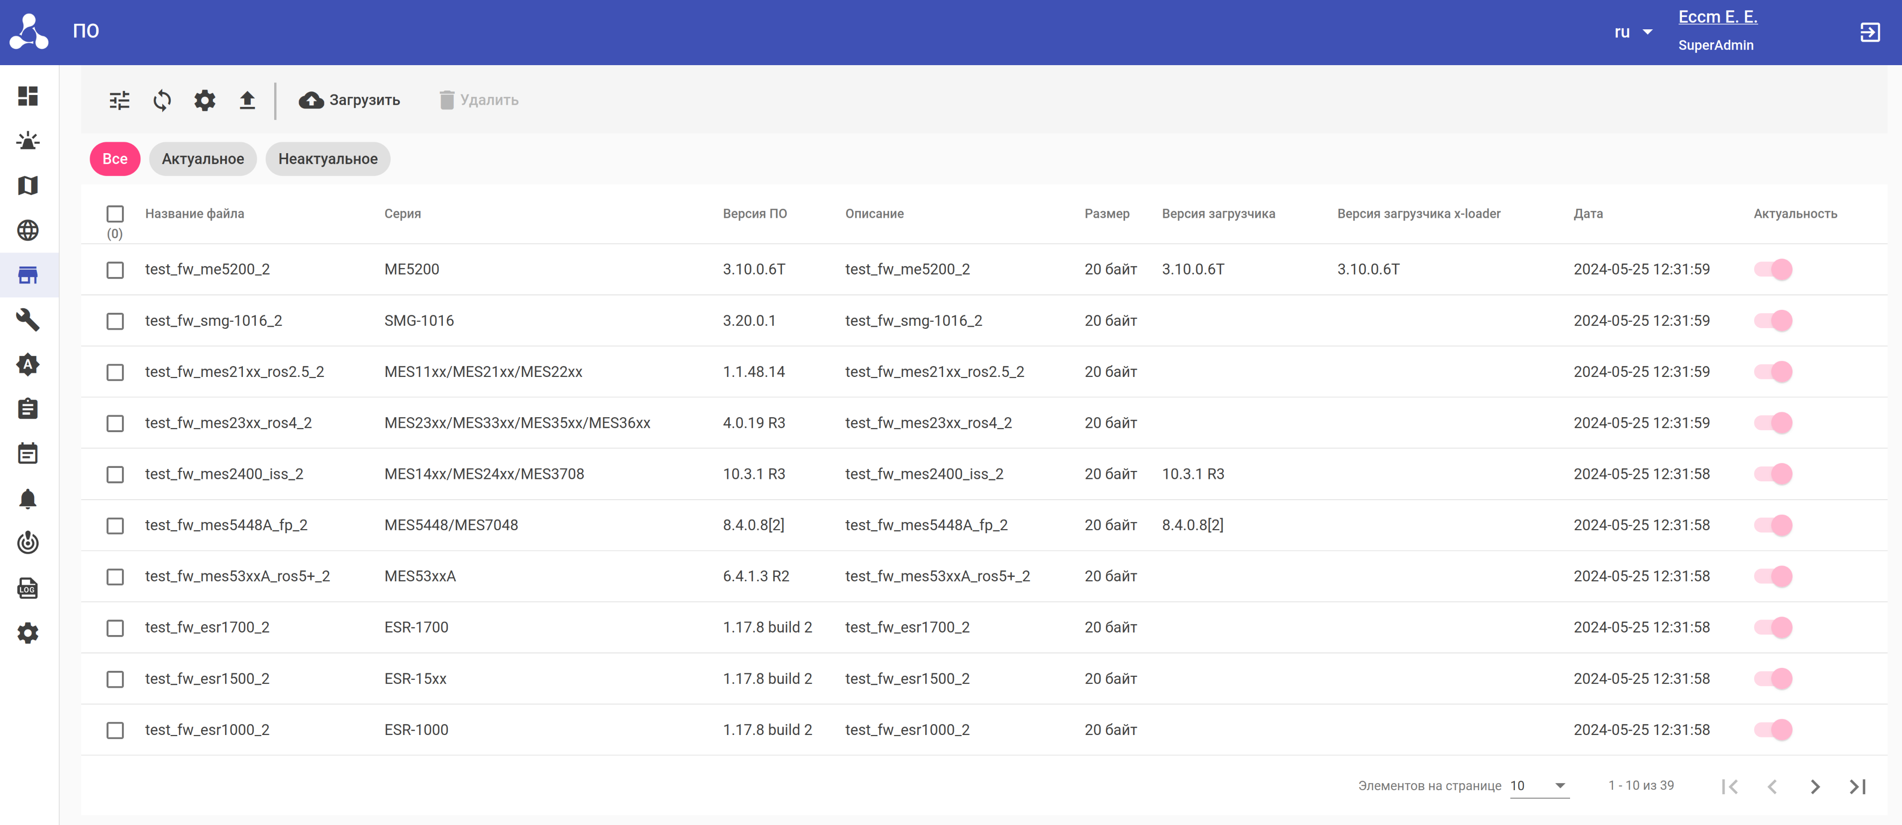Disable actuality toggle for test_fw_esr1000_2
The image size is (1902, 825).
point(1773,730)
